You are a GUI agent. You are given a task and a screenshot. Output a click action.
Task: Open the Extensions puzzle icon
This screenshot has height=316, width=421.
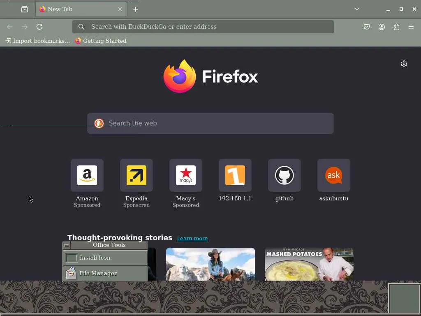click(x=396, y=27)
